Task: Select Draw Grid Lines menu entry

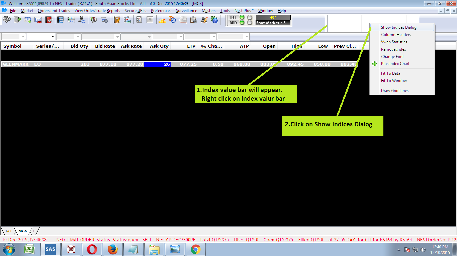Action: click(402, 91)
